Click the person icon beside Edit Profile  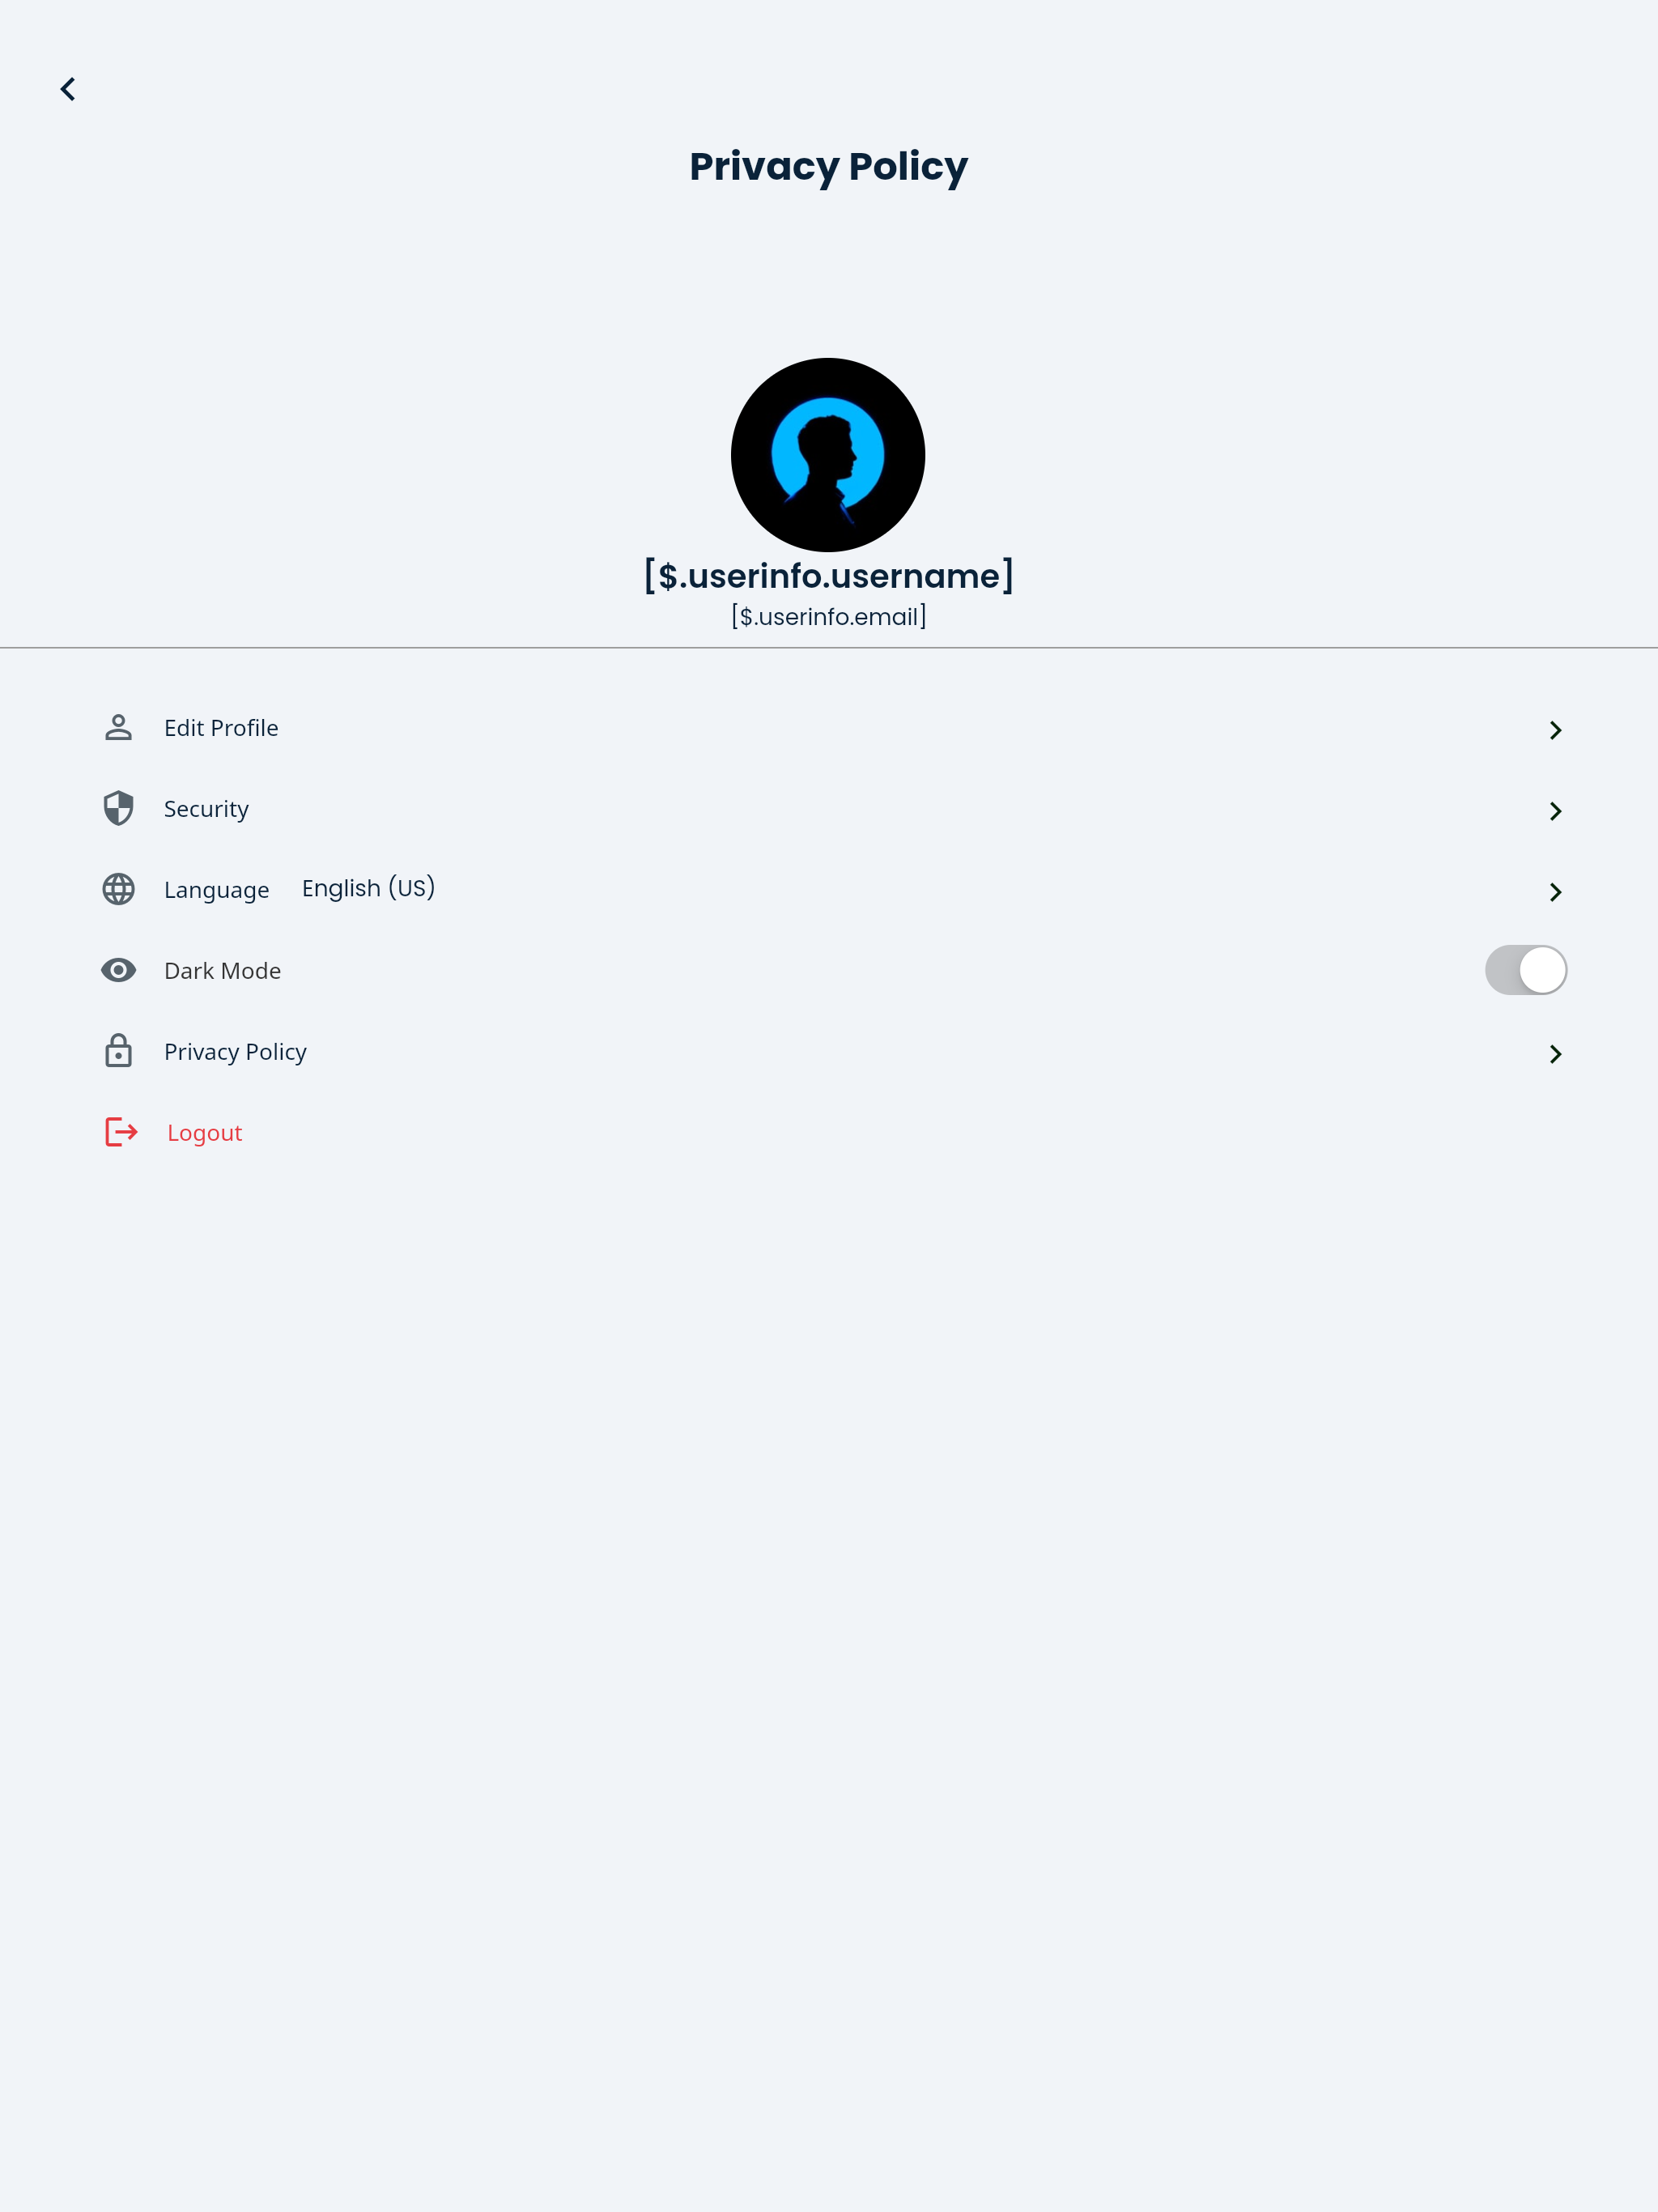click(x=118, y=728)
